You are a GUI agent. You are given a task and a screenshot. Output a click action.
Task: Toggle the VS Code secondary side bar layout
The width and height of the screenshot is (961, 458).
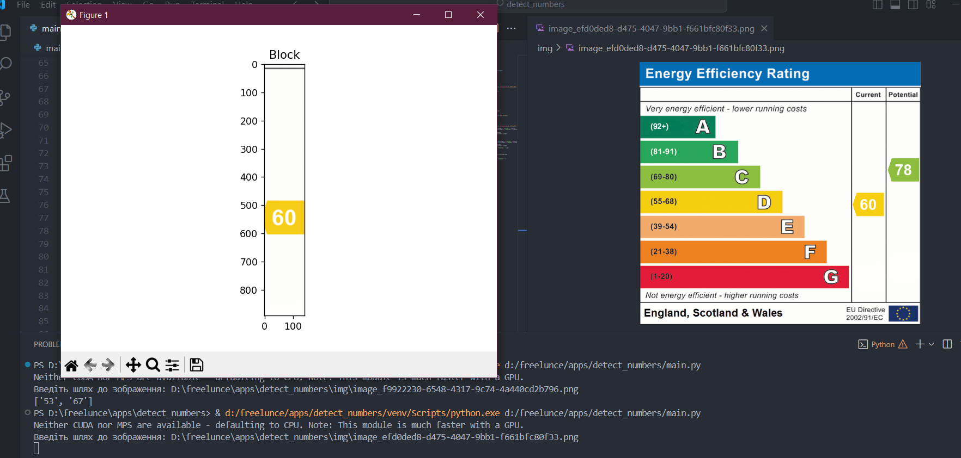click(913, 5)
